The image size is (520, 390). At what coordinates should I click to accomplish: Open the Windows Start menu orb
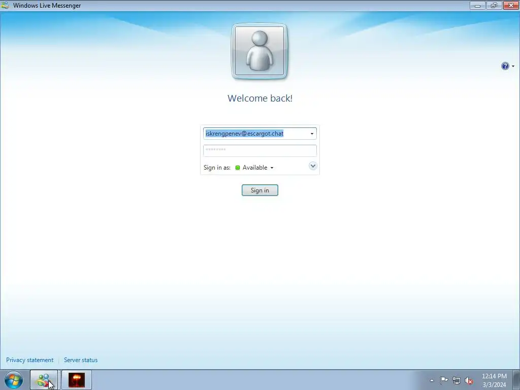click(14, 380)
